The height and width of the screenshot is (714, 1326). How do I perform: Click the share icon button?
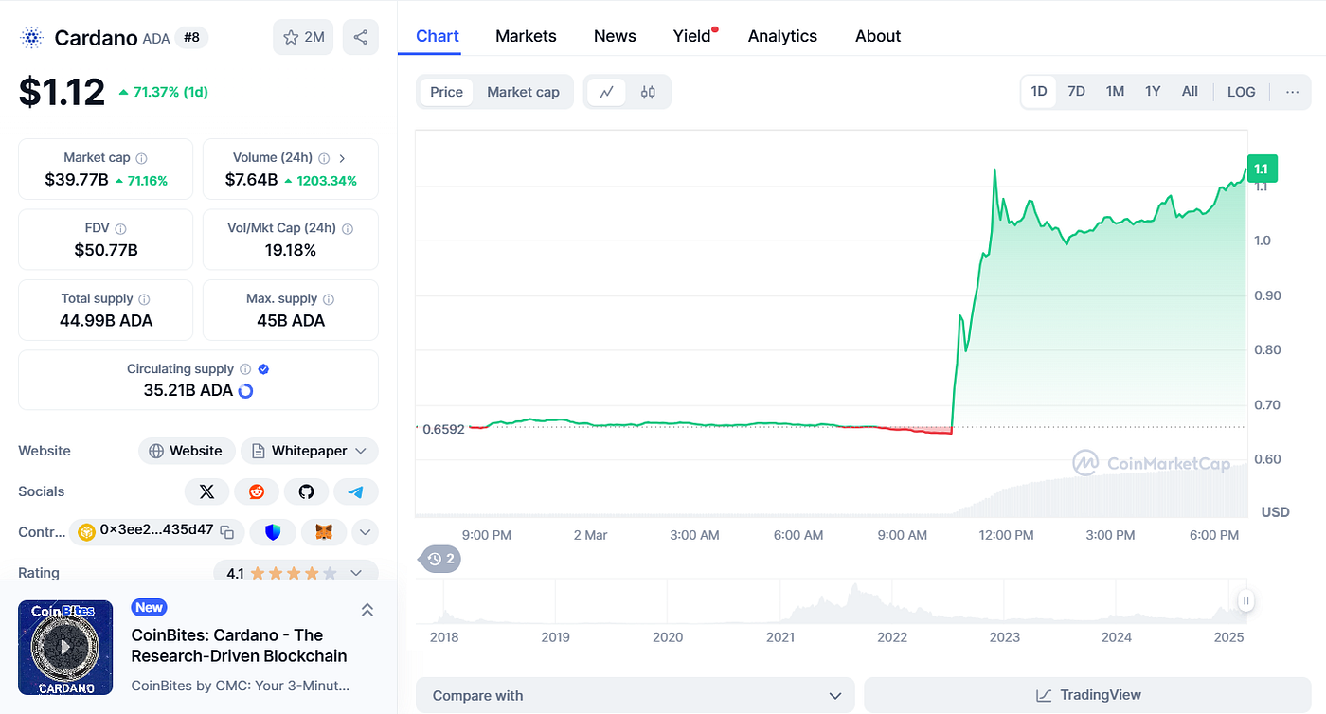[361, 37]
